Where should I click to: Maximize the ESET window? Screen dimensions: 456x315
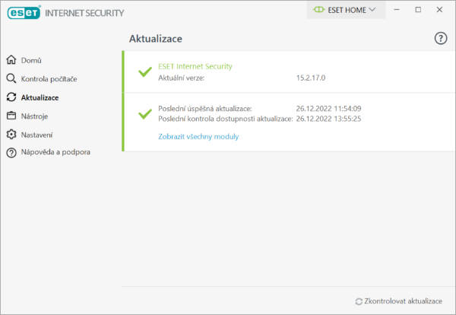(418, 10)
